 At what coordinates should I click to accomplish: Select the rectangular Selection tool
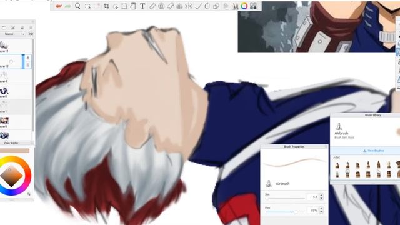click(x=87, y=6)
